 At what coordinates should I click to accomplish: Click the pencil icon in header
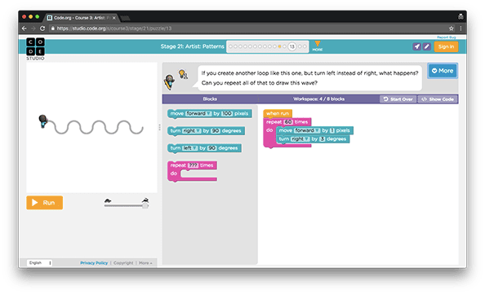(427, 46)
